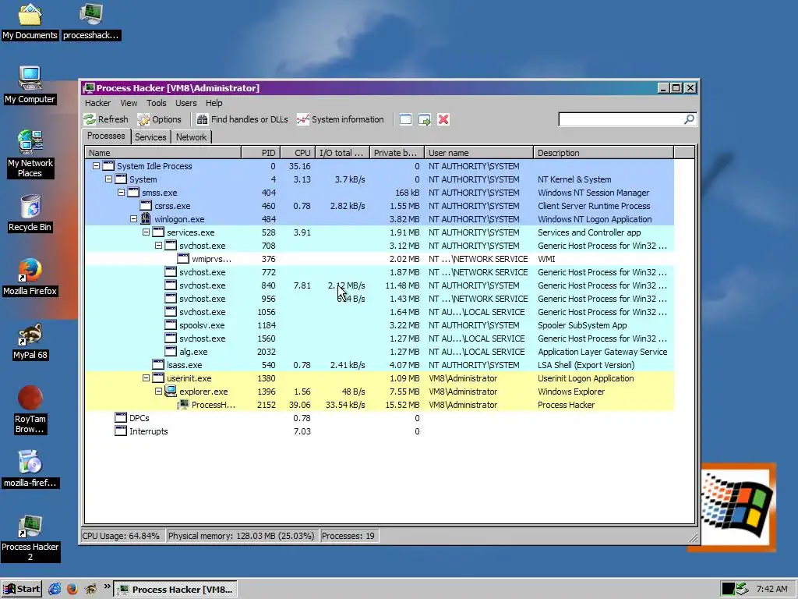
Task: Collapse the services.exe tree node
Action: pos(146,232)
